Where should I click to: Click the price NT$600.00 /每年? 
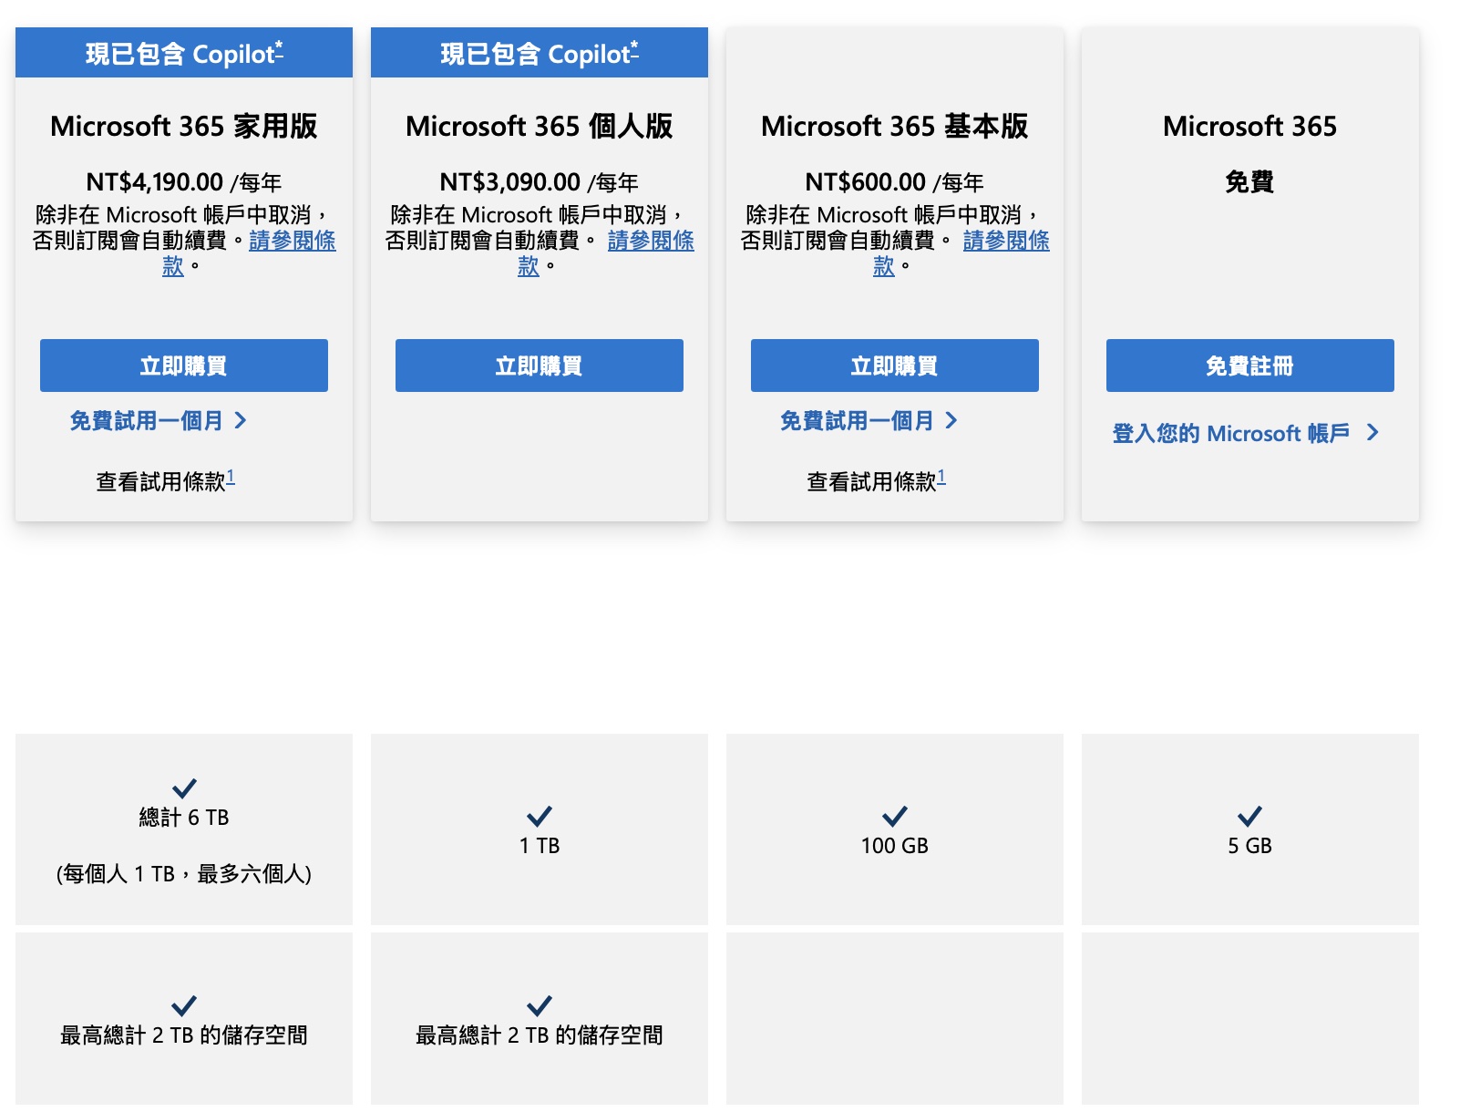pos(895,182)
